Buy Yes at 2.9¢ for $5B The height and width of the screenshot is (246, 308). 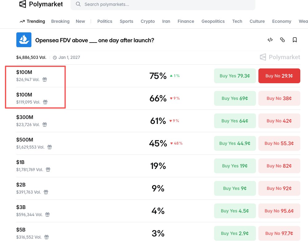coord(235,233)
